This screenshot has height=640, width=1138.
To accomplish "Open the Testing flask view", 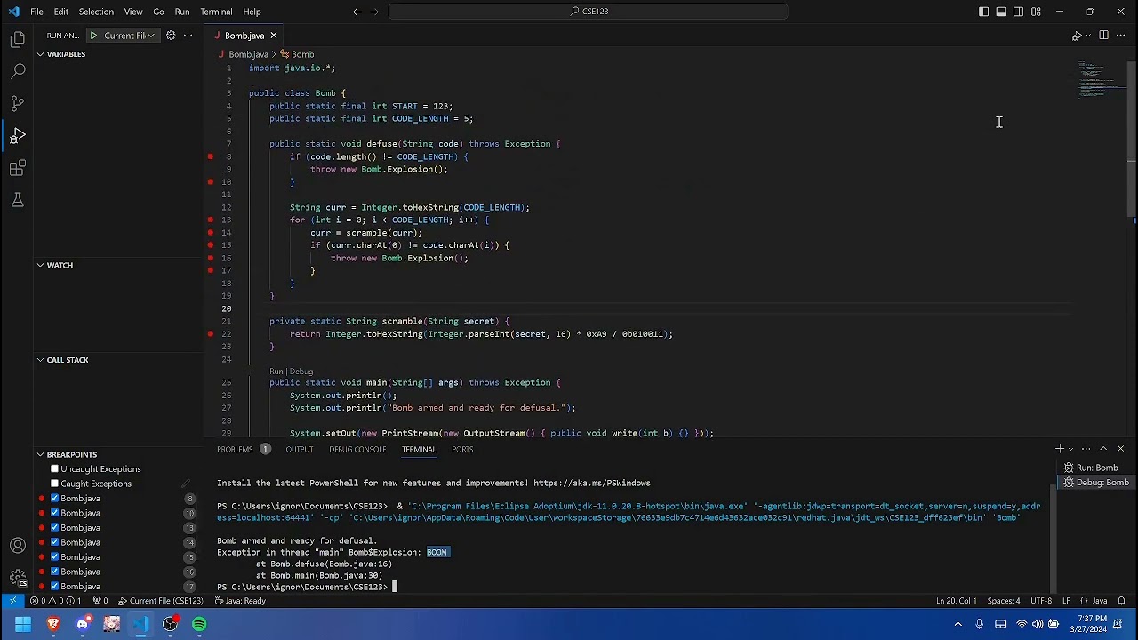I will [18, 200].
